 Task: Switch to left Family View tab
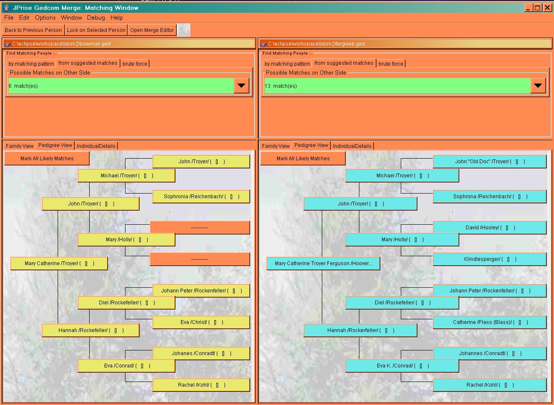(x=20, y=146)
